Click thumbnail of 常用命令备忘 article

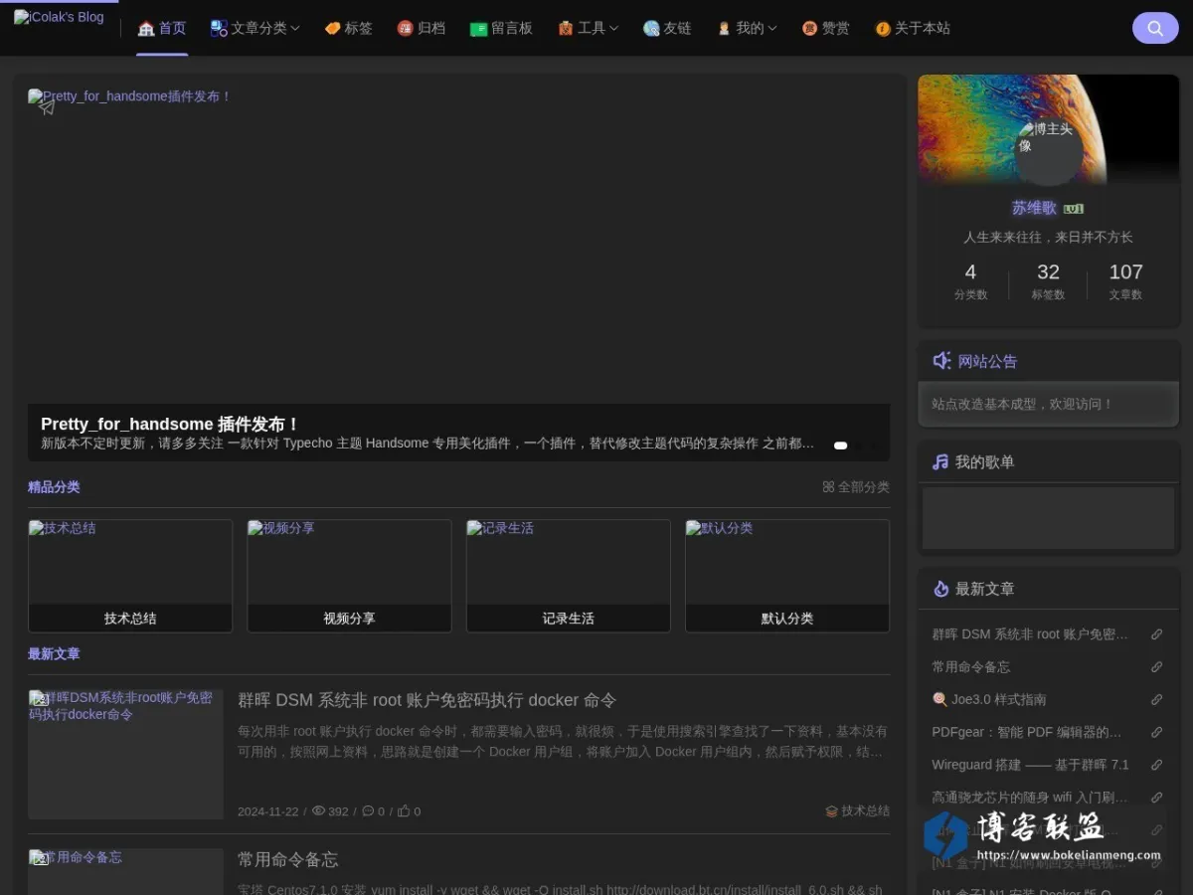pyautogui.click(x=125, y=871)
